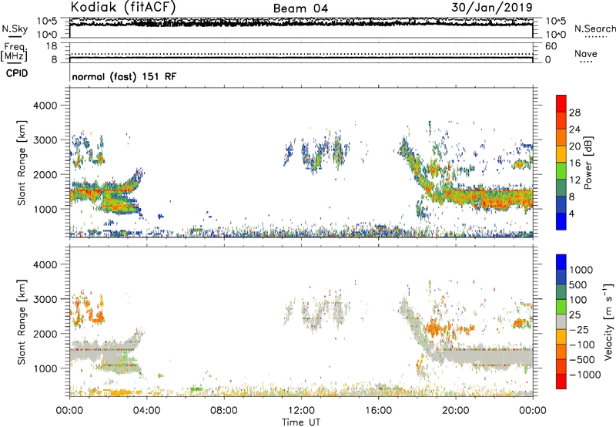Click the date "30/Jan/2019"
Screen dimensions: 616x427
coord(492,7)
